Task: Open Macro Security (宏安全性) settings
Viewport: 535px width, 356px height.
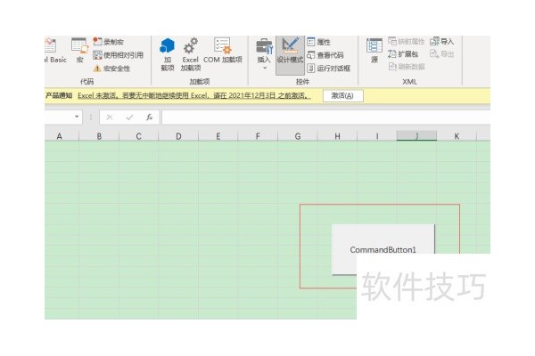Action: coord(112,69)
